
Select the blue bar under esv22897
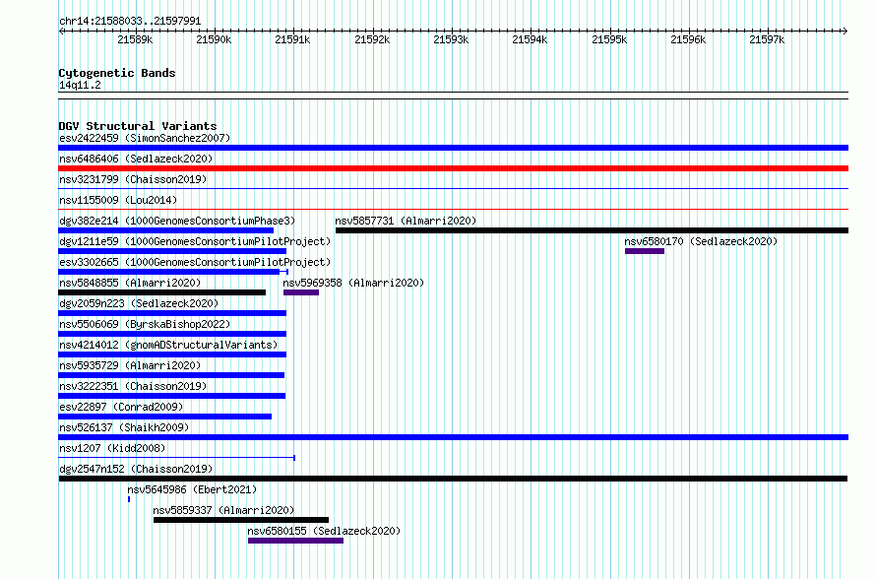coord(164,417)
